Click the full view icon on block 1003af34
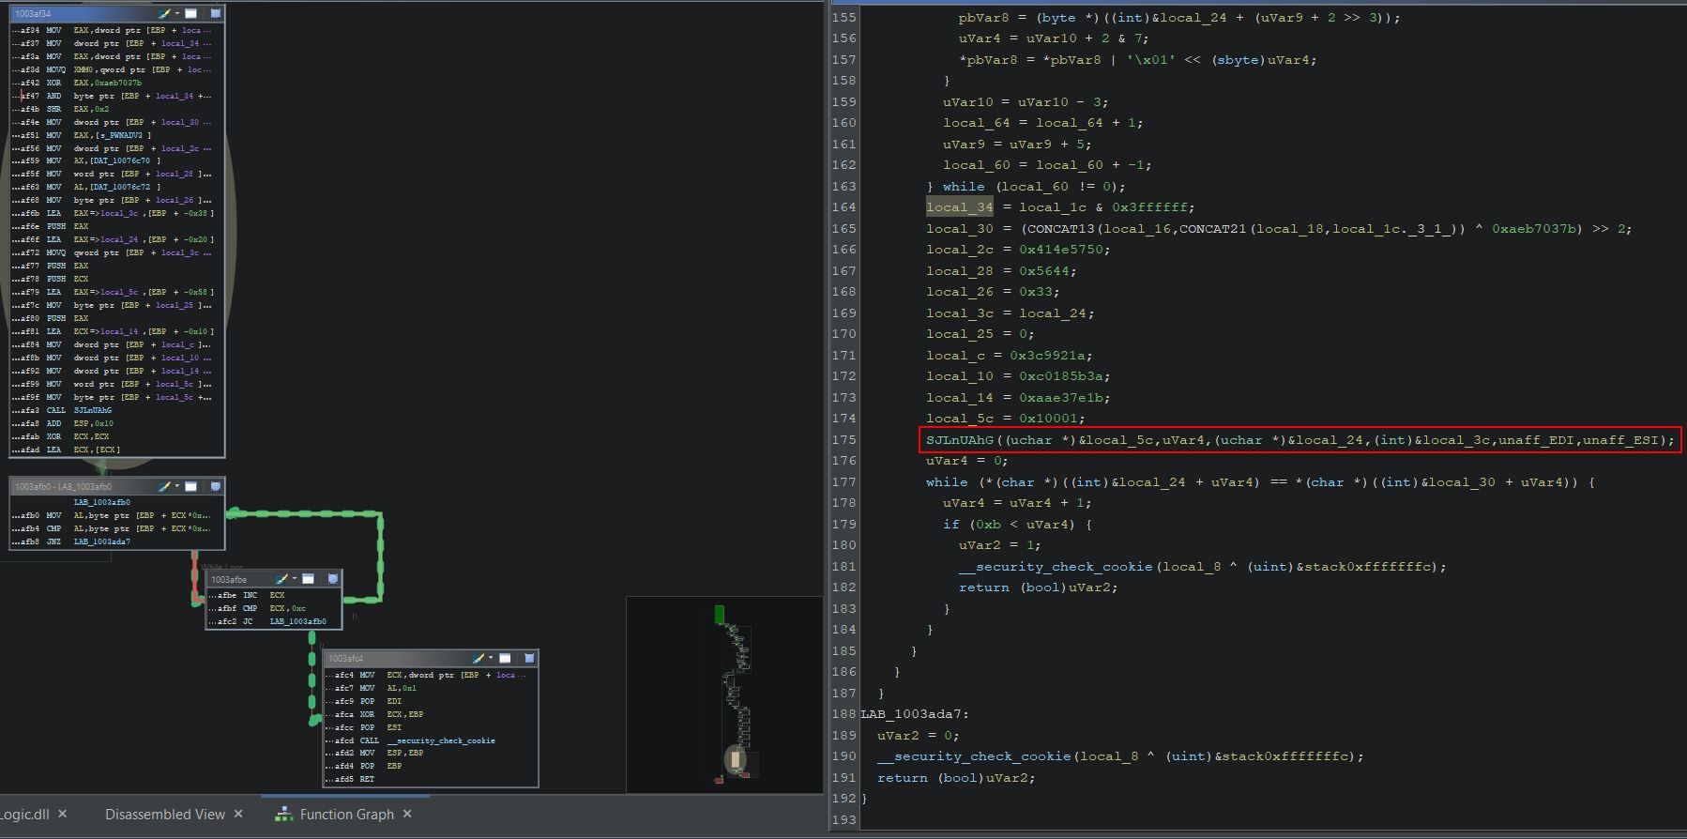 pos(191,14)
